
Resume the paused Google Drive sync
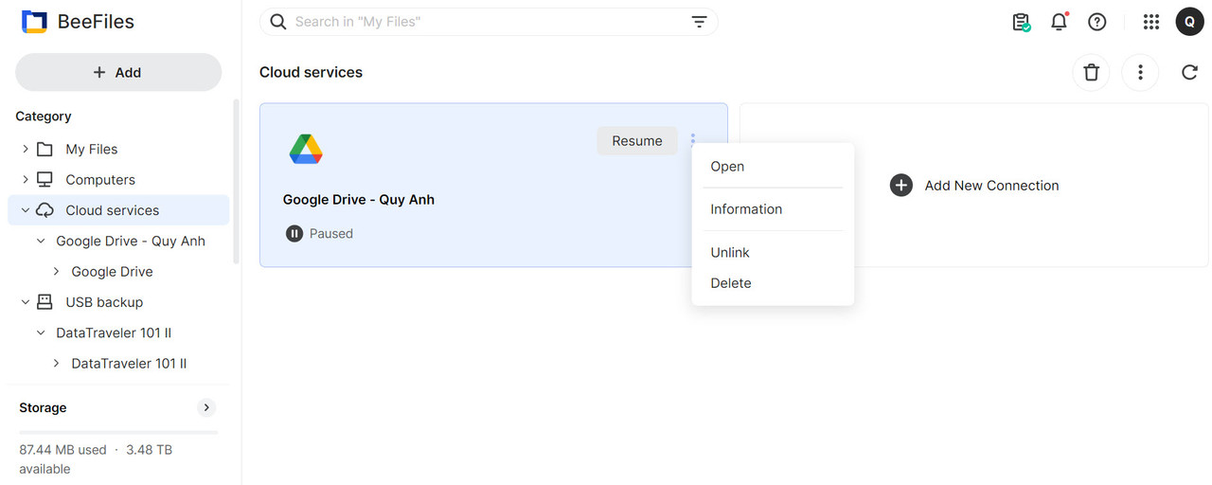pyautogui.click(x=637, y=141)
